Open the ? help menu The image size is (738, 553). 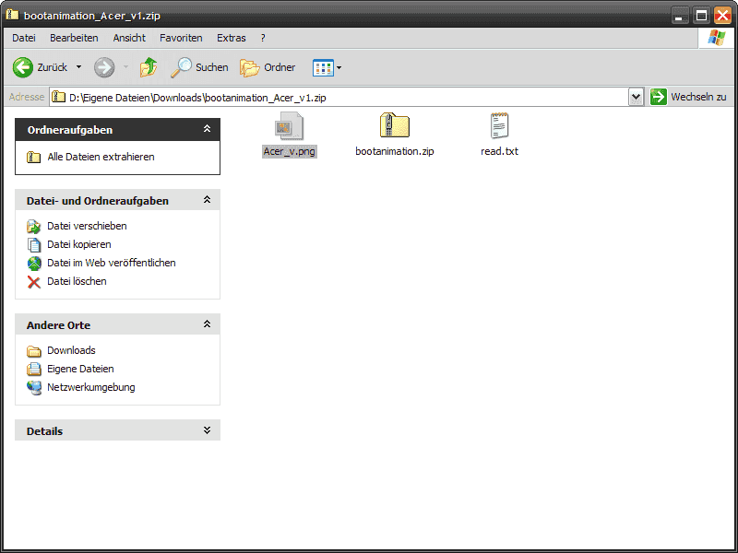point(263,38)
